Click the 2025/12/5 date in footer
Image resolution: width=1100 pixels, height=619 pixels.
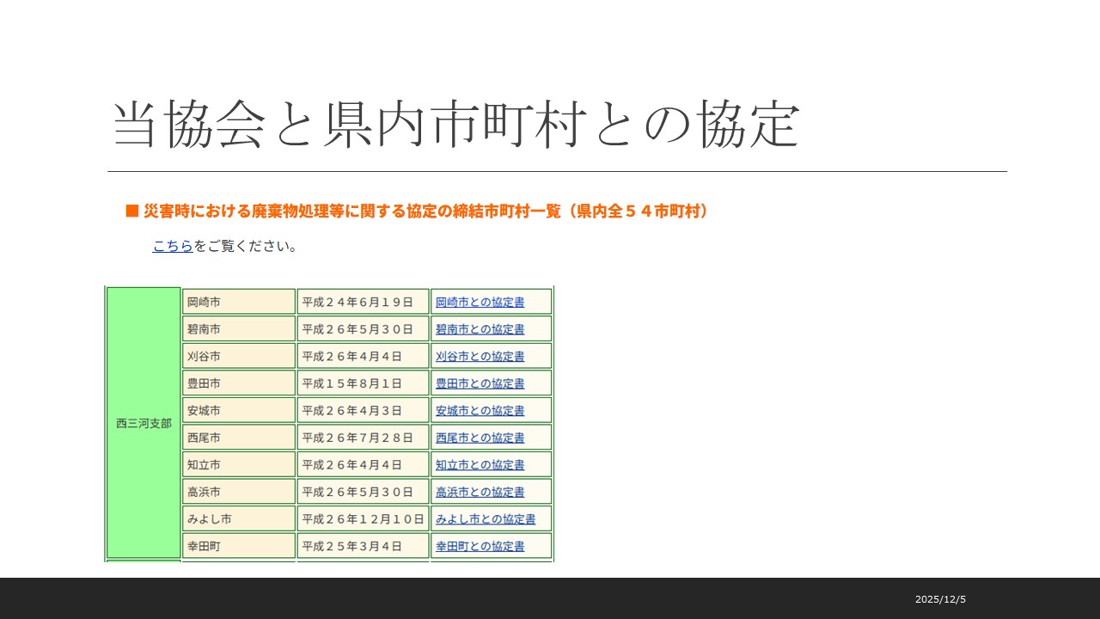(940, 599)
